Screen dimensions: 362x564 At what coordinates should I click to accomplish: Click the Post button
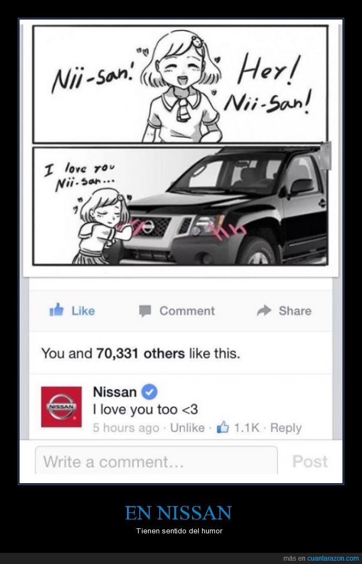(x=310, y=461)
